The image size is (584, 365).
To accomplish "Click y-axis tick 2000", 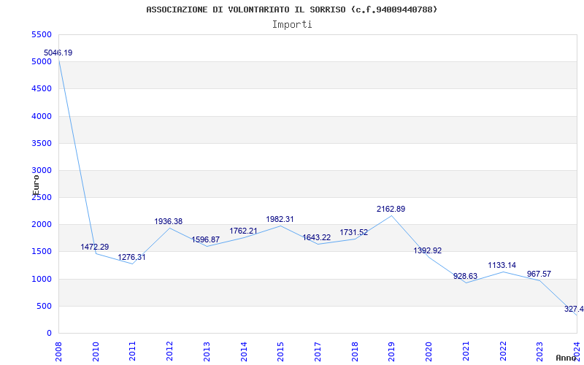I will tap(42, 225).
